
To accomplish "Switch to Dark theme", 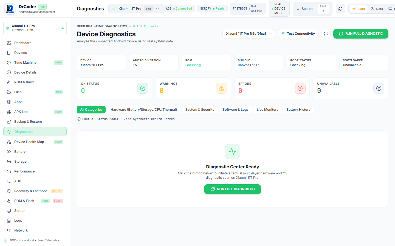I will point(377,9).
